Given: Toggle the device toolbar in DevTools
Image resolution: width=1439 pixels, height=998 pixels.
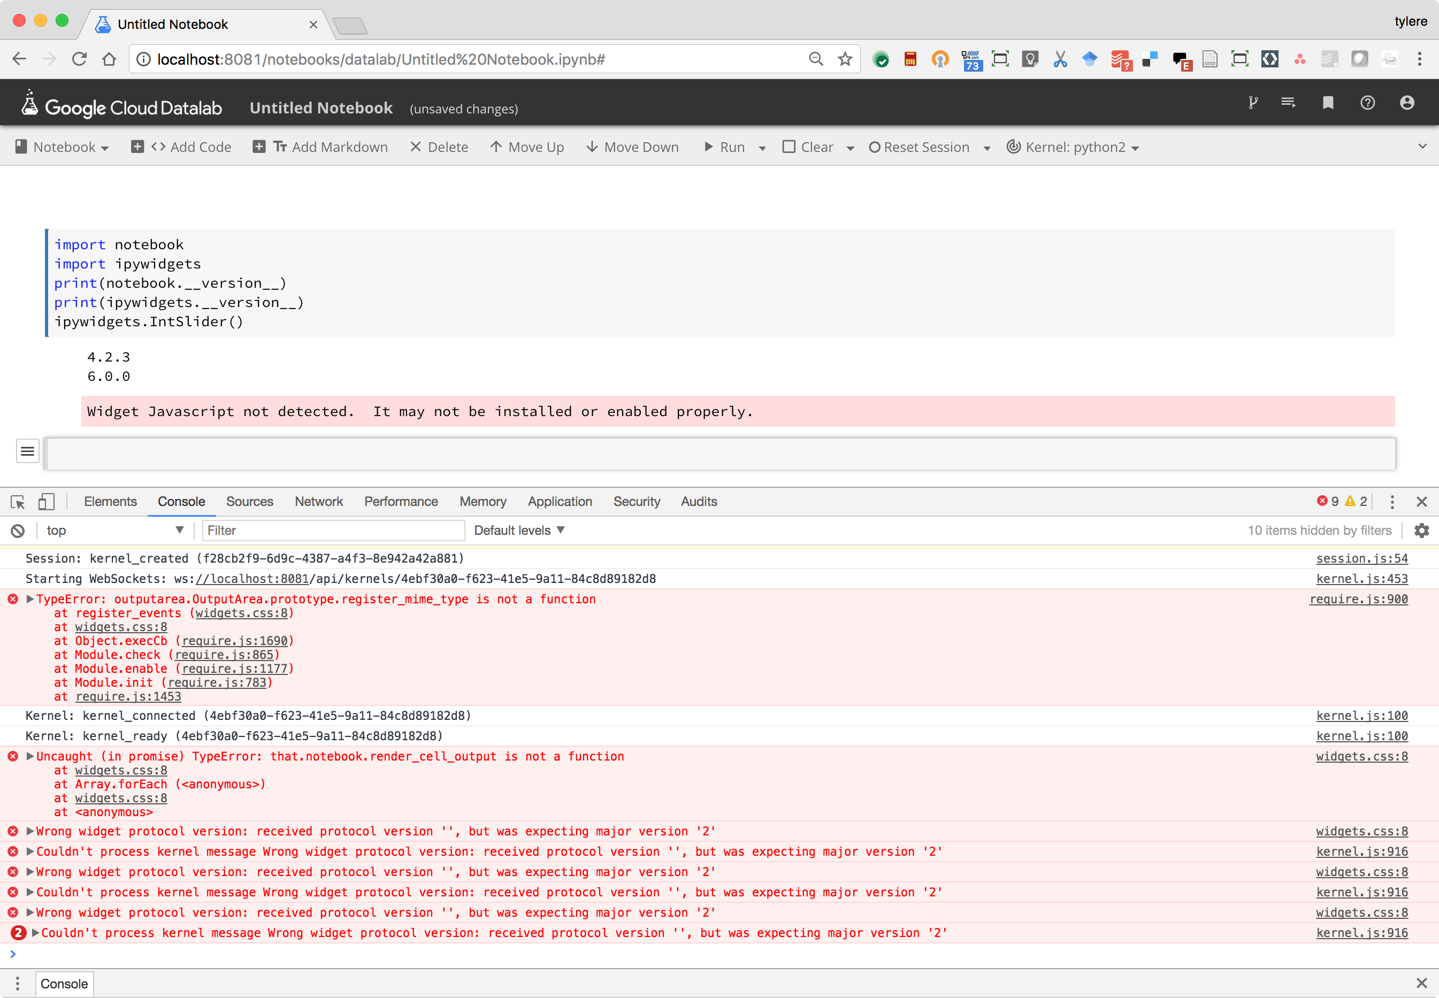Looking at the screenshot, I should point(47,502).
